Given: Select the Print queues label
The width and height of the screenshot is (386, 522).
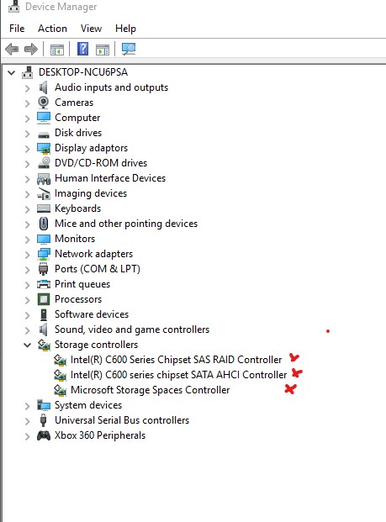Looking at the screenshot, I should point(82,284).
